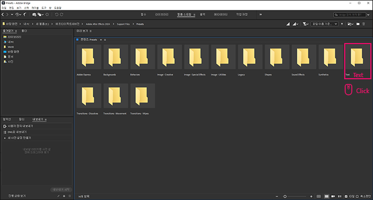Open in Camera Raw aperture icon
The height and width of the screenshot is (200, 373).
(47, 14)
